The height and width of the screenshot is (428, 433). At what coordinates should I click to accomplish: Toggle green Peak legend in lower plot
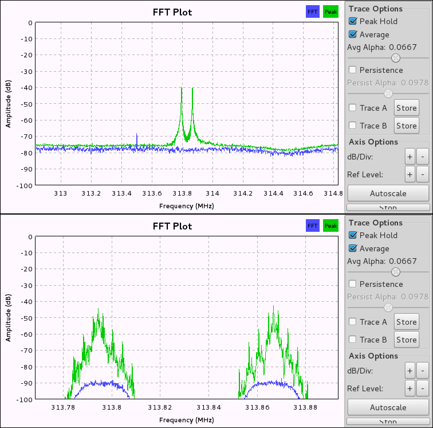coord(330,226)
